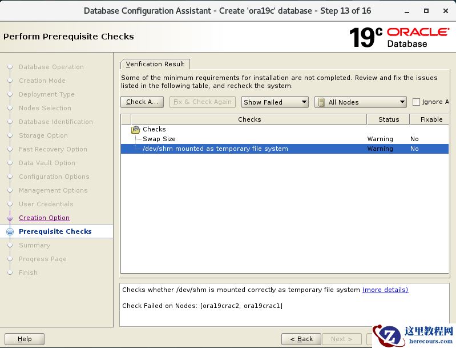456x348 pixels.
Task: Click the Help button
Action: [25, 339]
